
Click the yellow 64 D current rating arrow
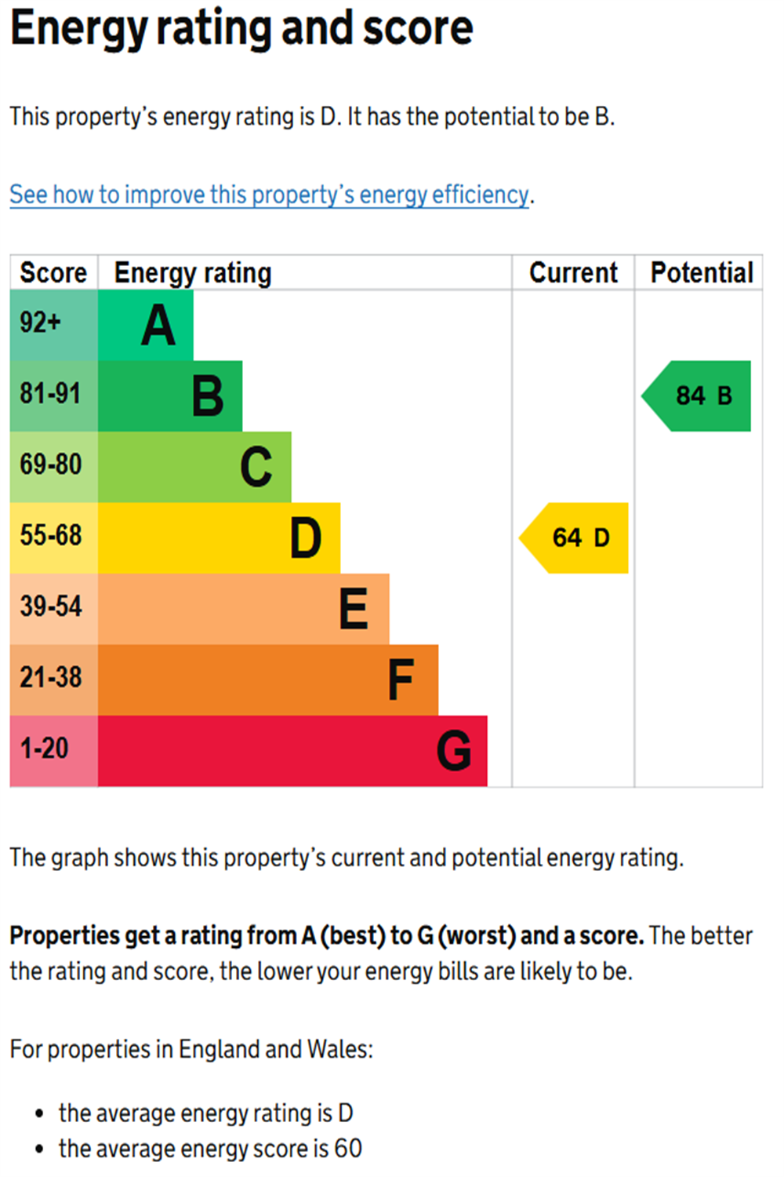[x=576, y=538]
